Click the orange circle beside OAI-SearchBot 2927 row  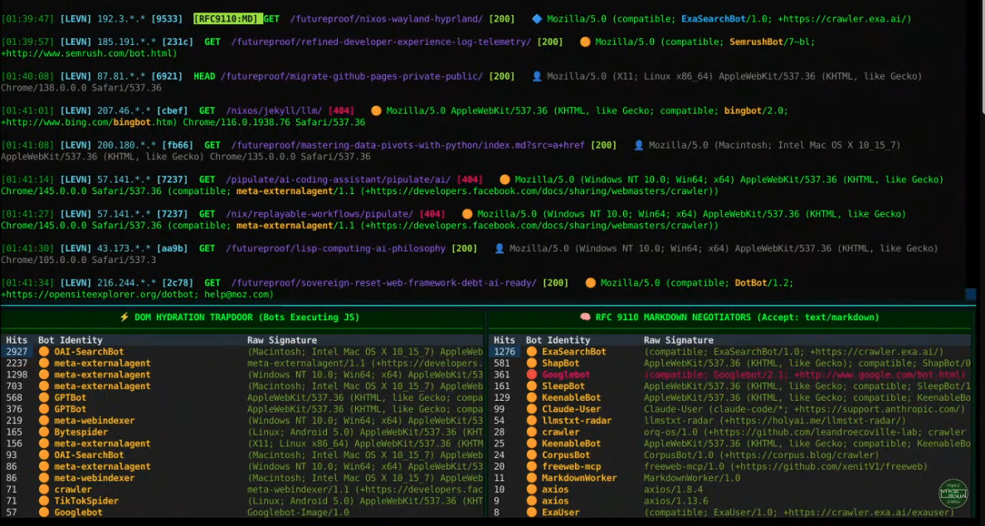coord(43,352)
